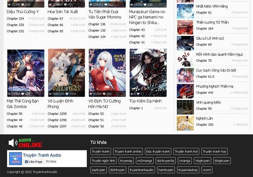Click the Audio Online speaker logo
This screenshot has width=253, height=177.
(25, 143)
